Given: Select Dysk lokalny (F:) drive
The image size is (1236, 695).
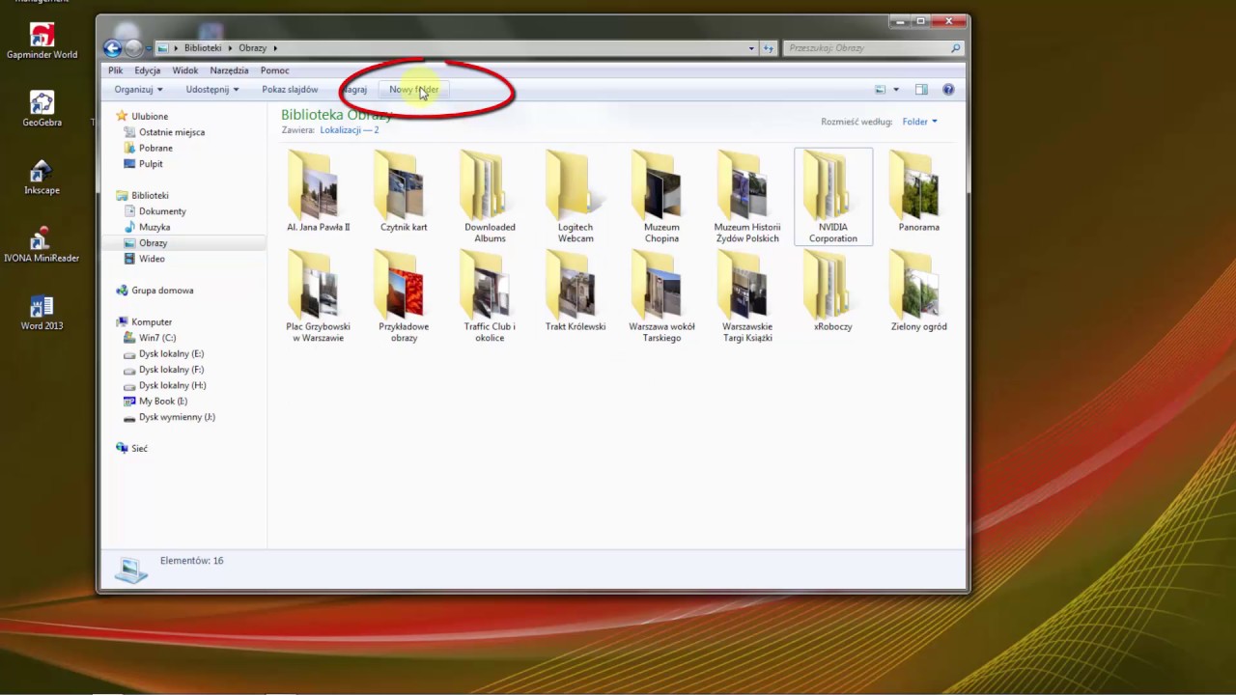Looking at the screenshot, I should [171, 370].
